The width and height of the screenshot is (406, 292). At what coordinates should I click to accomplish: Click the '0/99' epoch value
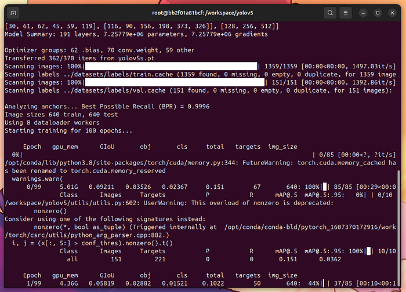tap(34, 187)
